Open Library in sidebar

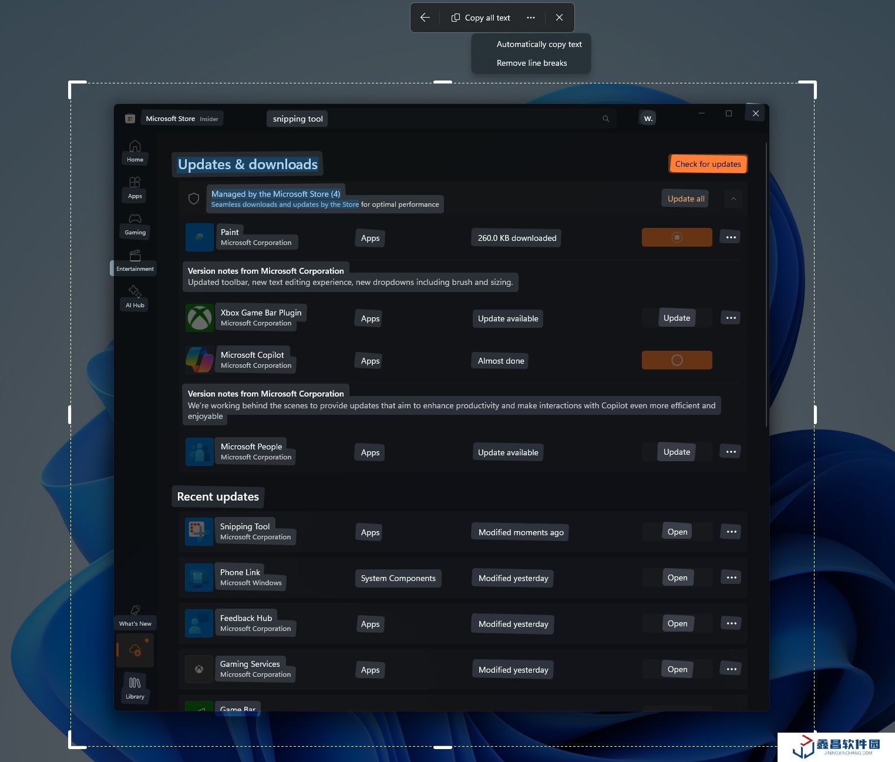[135, 687]
